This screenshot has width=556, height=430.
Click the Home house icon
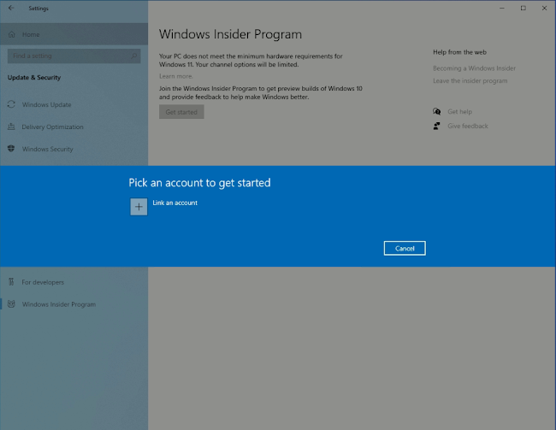pos(12,34)
